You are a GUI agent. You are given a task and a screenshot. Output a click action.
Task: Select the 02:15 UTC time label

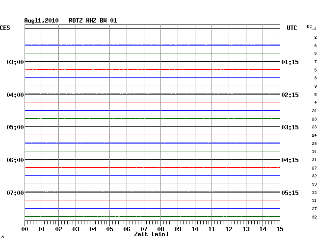click(x=290, y=95)
